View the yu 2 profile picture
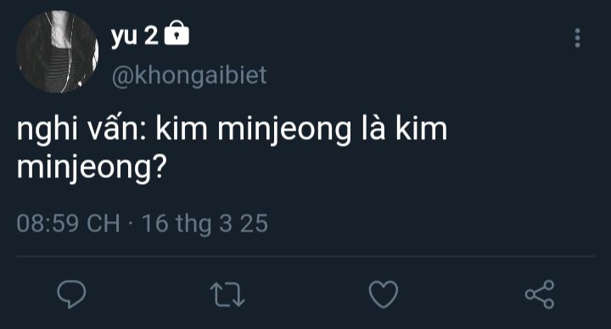The width and height of the screenshot is (611, 329). point(58,52)
